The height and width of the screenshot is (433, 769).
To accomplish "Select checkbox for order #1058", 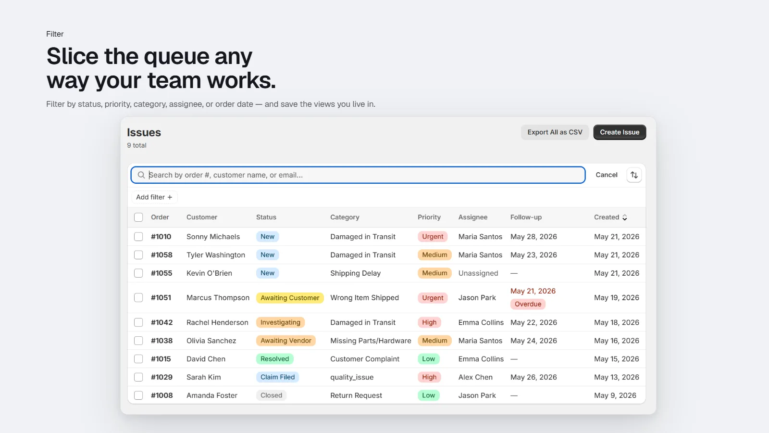I will 138,255.
